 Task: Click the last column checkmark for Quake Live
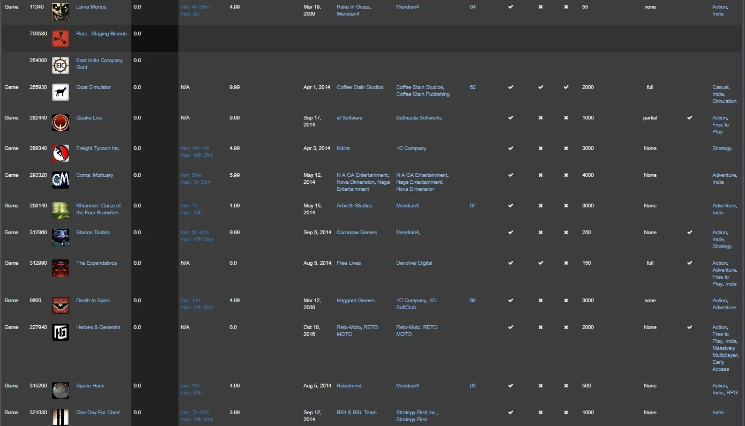tap(690, 118)
